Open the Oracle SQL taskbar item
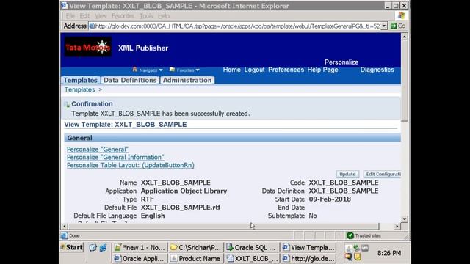 (x=252, y=248)
